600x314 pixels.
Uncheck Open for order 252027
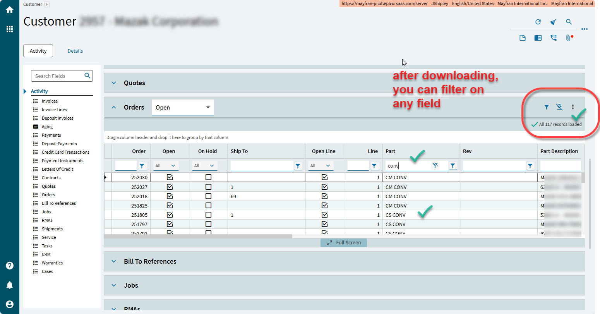(170, 187)
